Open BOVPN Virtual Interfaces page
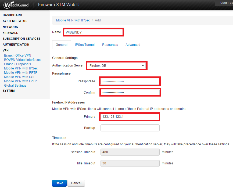The image size is (233, 188). pyautogui.click(x=22, y=60)
